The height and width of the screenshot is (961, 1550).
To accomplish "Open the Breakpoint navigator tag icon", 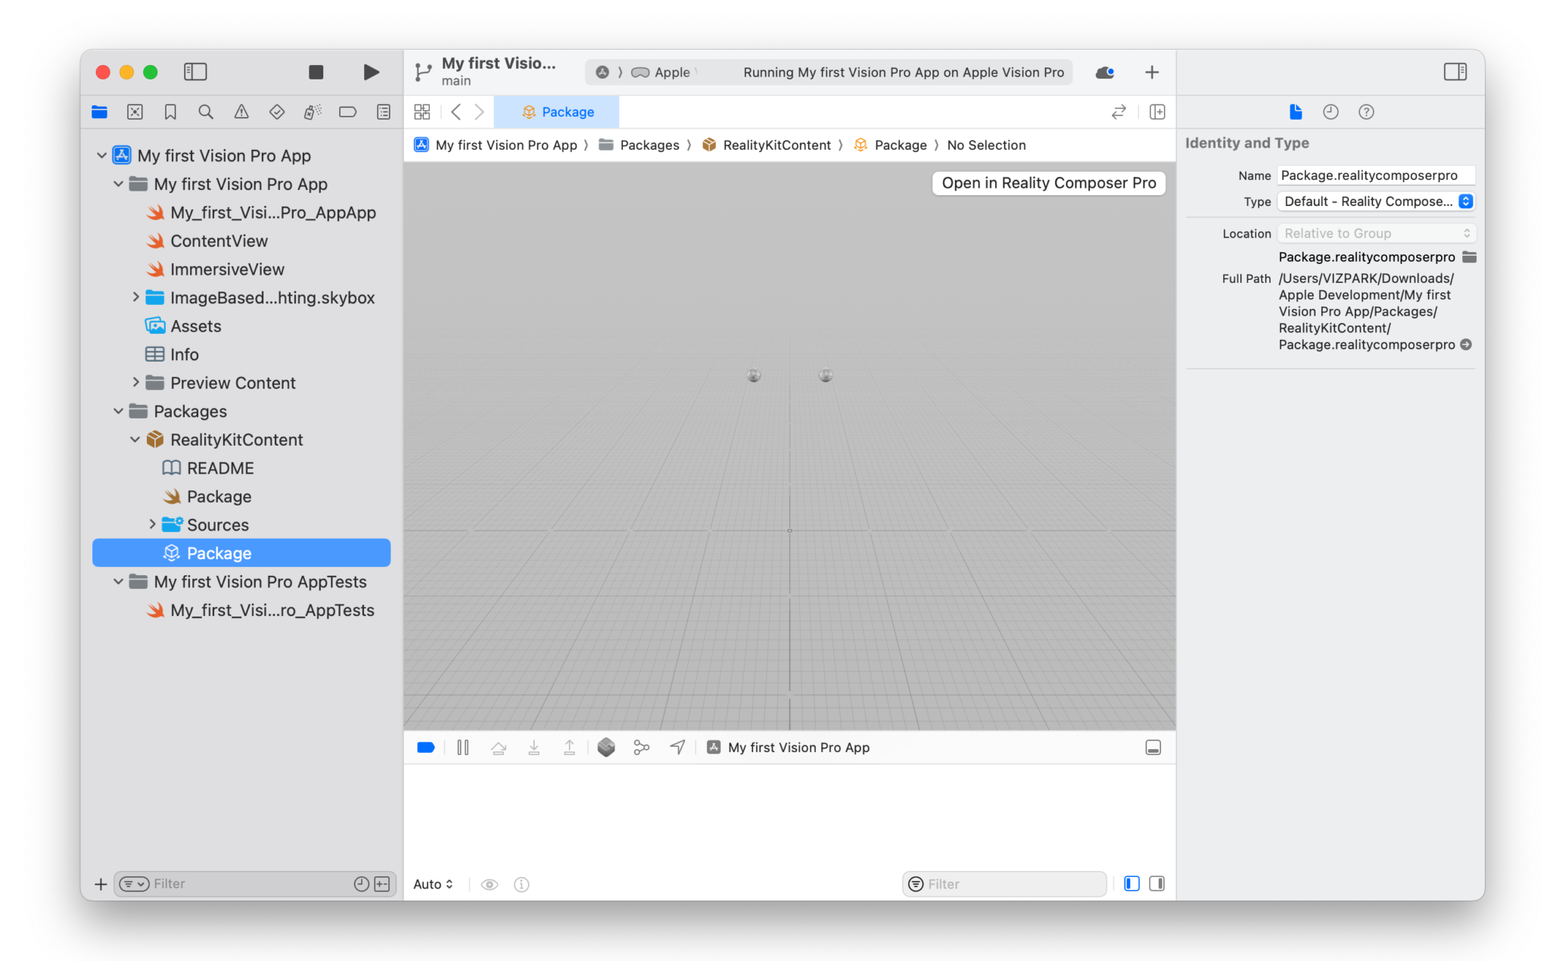I will pos(347,111).
